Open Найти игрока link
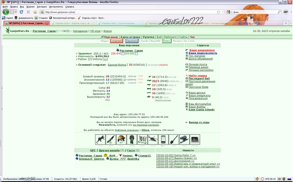This screenshot has height=182, width=293. pyautogui.click(x=198, y=76)
